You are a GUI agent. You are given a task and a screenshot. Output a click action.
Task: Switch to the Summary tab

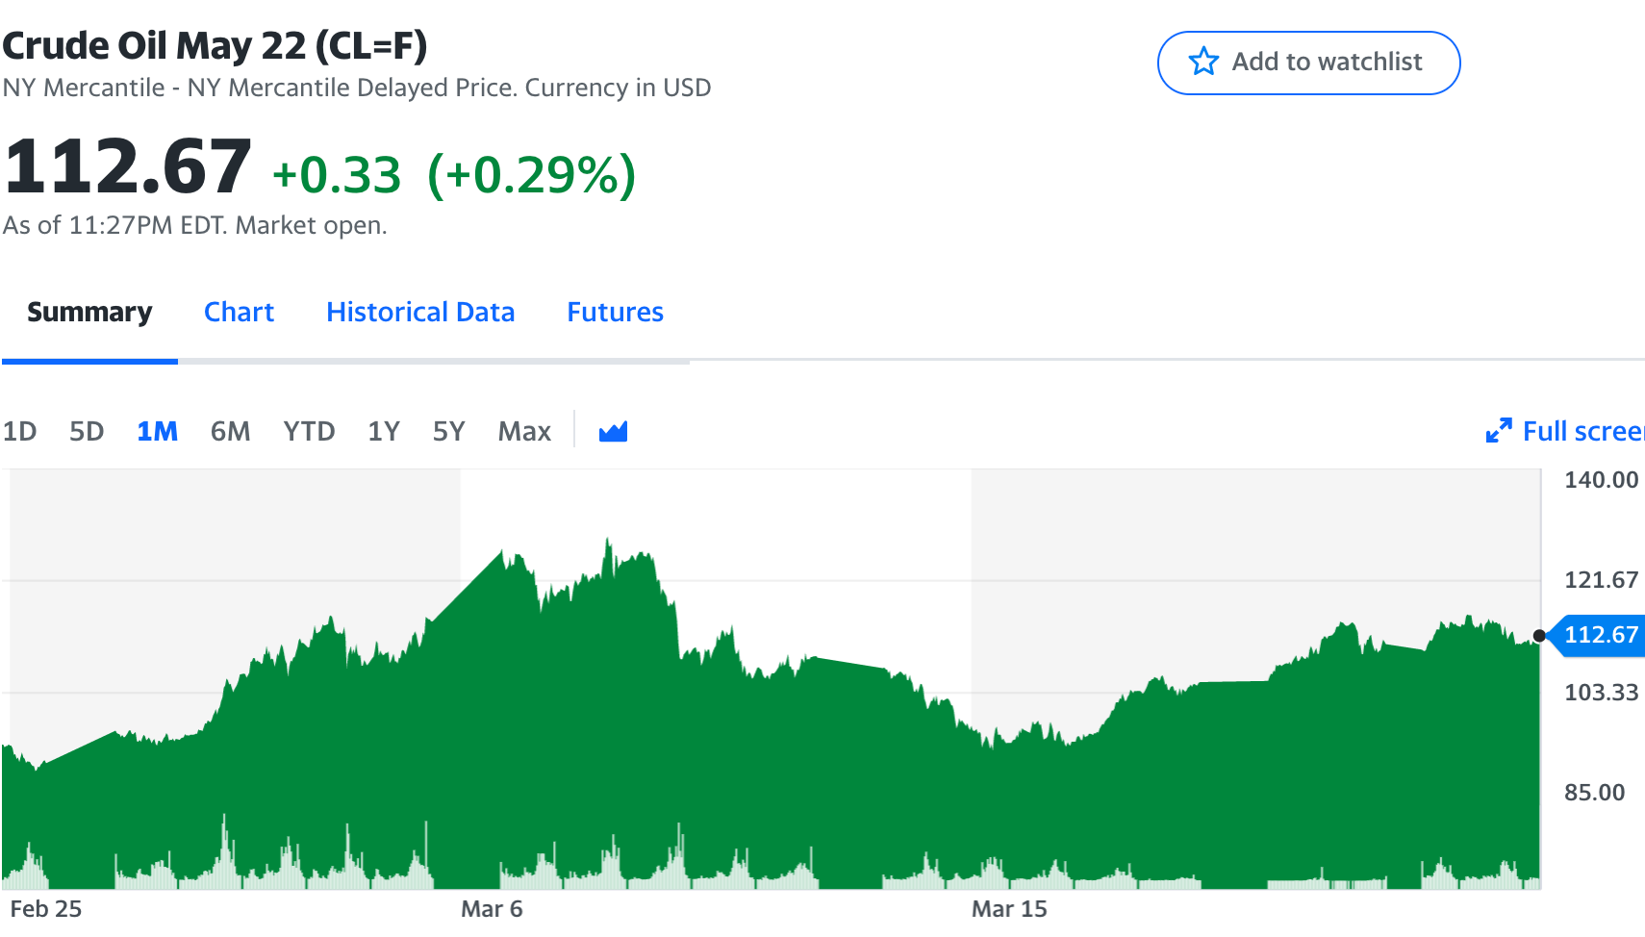click(x=89, y=312)
